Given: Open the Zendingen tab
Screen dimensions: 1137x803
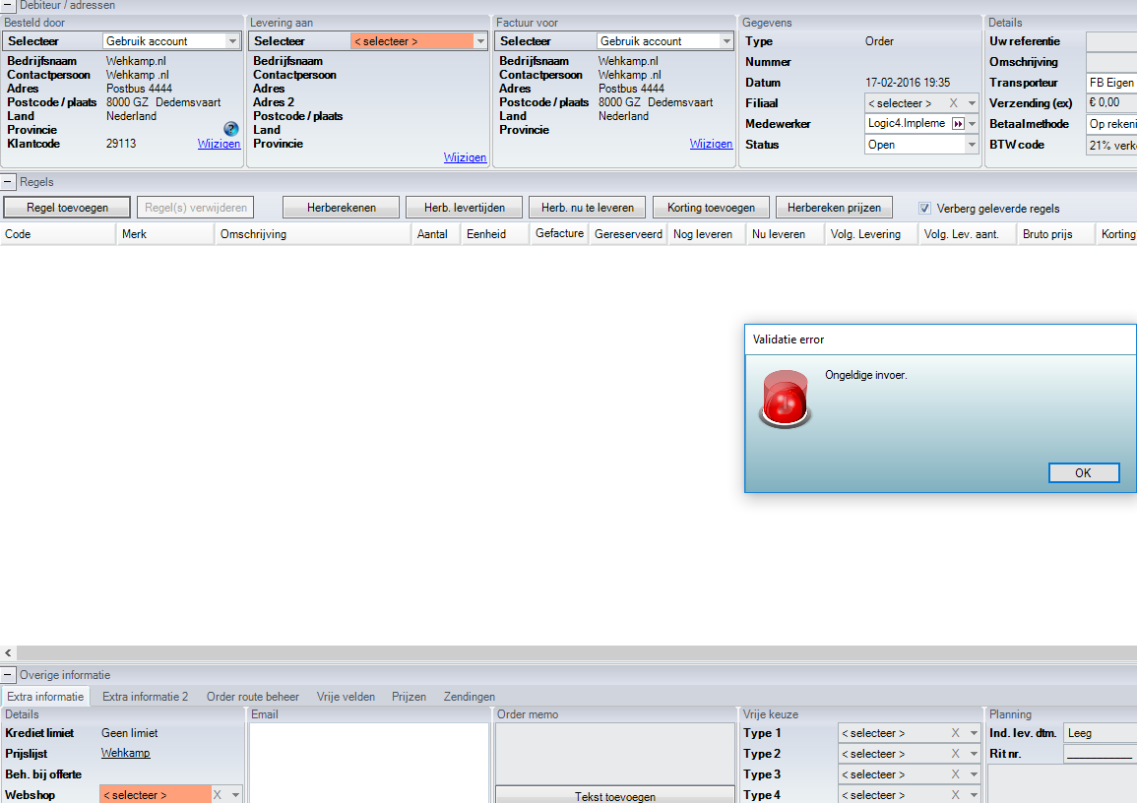Looking at the screenshot, I should tap(470, 697).
